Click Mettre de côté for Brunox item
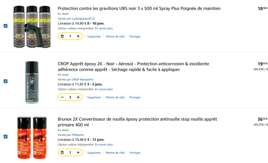 (115, 153)
